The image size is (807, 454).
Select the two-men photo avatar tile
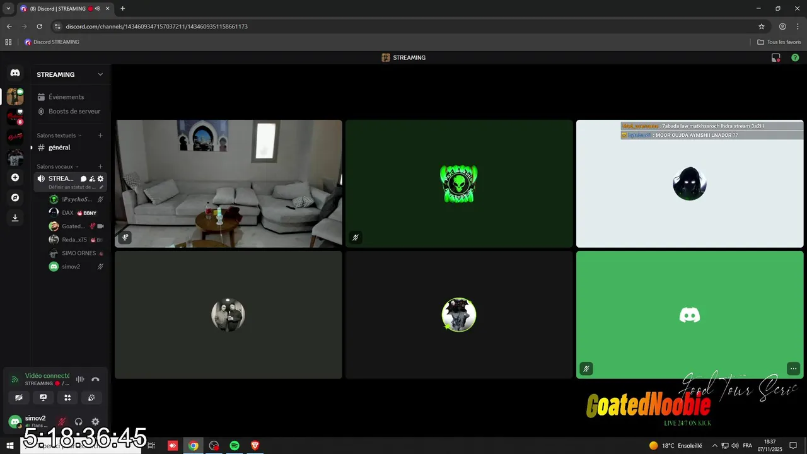(x=228, y=315)
